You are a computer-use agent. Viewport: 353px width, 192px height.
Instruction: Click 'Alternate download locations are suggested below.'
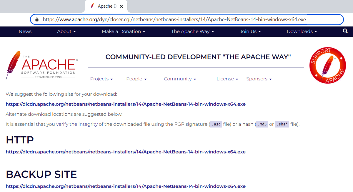[x=64, y=114]
